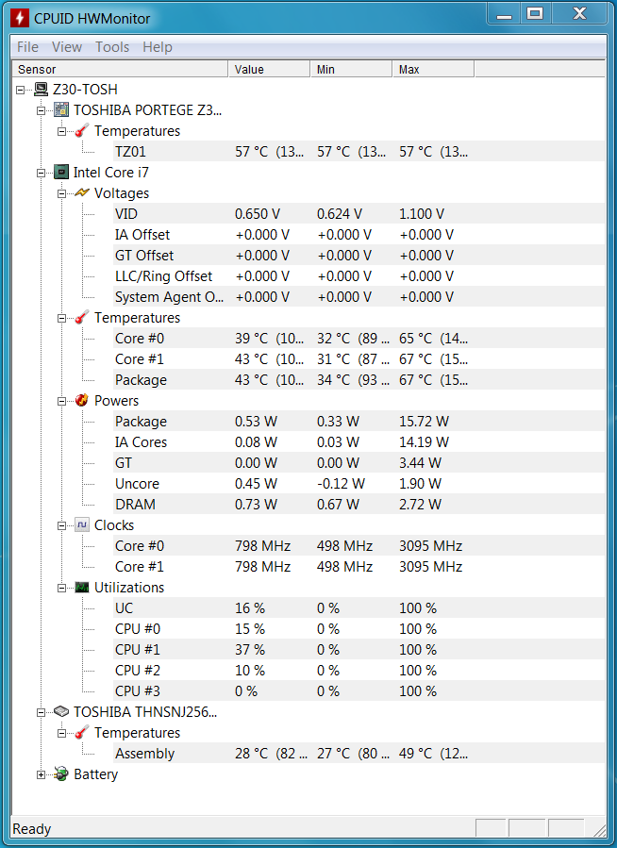Screen dimensions: 617x848
Task: Open the File menu
Action: (x=27, y=47)
